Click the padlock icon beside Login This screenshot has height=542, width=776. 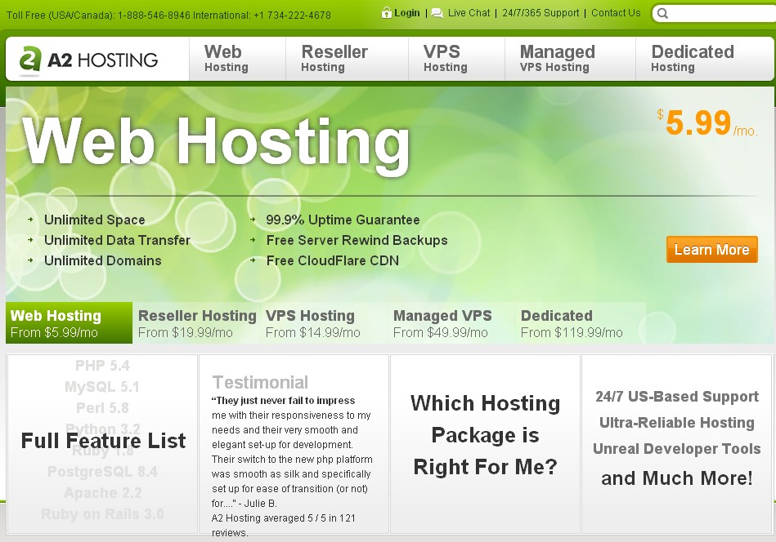[x=387, y=13]
